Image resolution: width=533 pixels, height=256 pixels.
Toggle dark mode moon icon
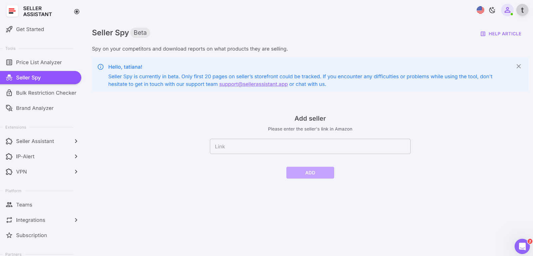click(x=492, y=10)
